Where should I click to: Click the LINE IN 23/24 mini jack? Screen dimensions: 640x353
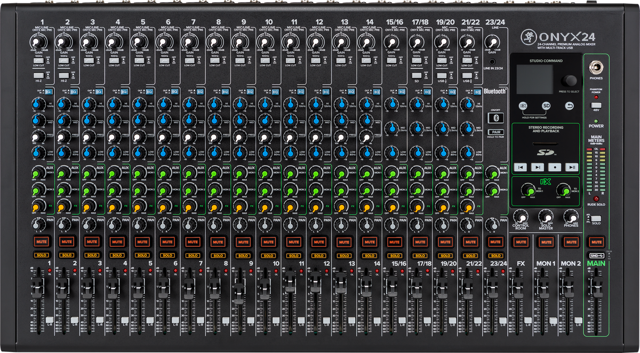pos(492,62)
